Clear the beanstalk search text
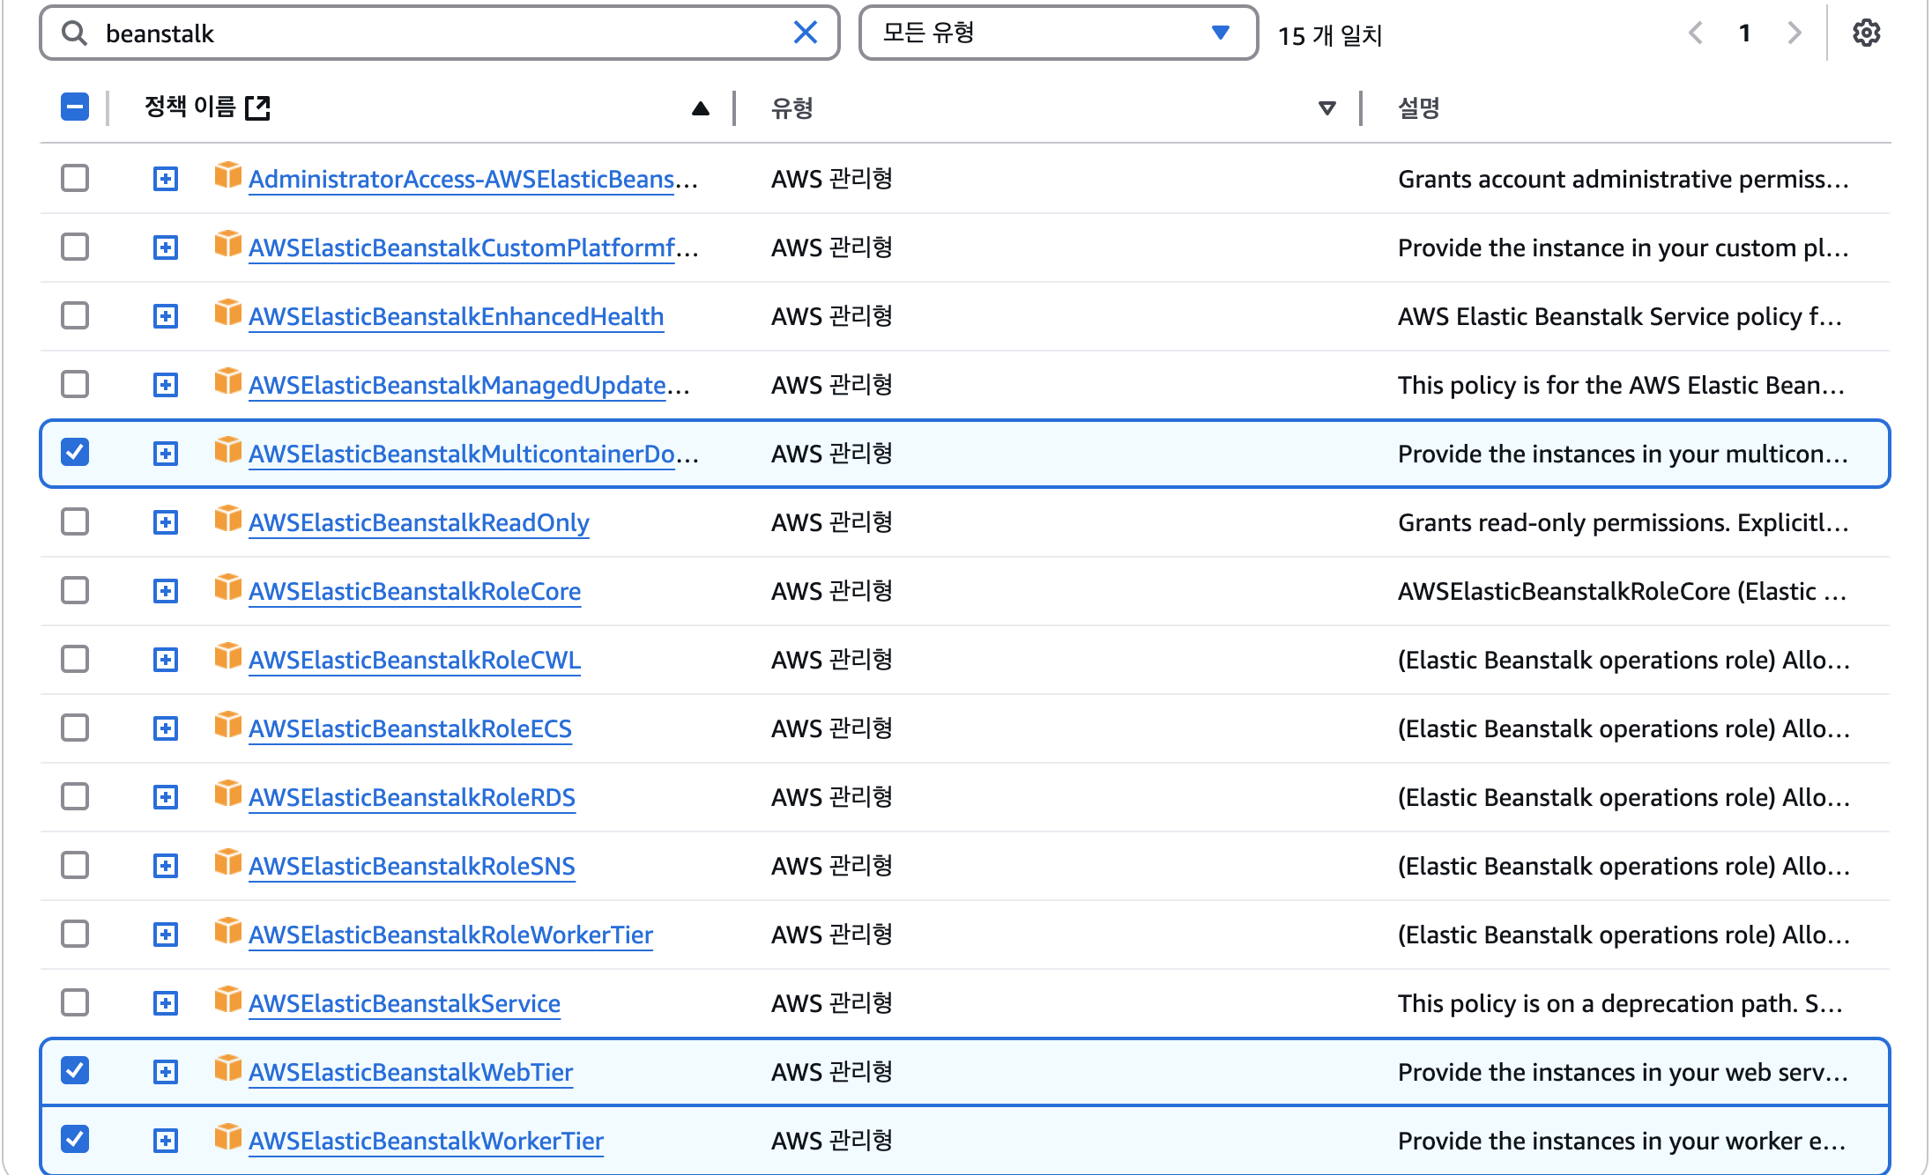The width and height of the screenshot is (1932, 1175). [805, 33]
